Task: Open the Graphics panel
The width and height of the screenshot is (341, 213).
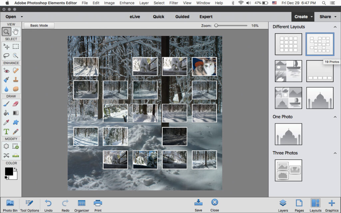Action: pyautogui.click(x=331, y=204)
